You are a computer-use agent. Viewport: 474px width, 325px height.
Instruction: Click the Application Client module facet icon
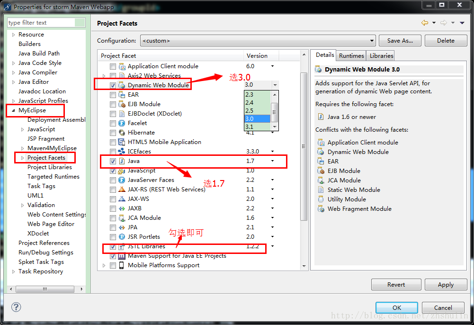[x=122, y=66]
